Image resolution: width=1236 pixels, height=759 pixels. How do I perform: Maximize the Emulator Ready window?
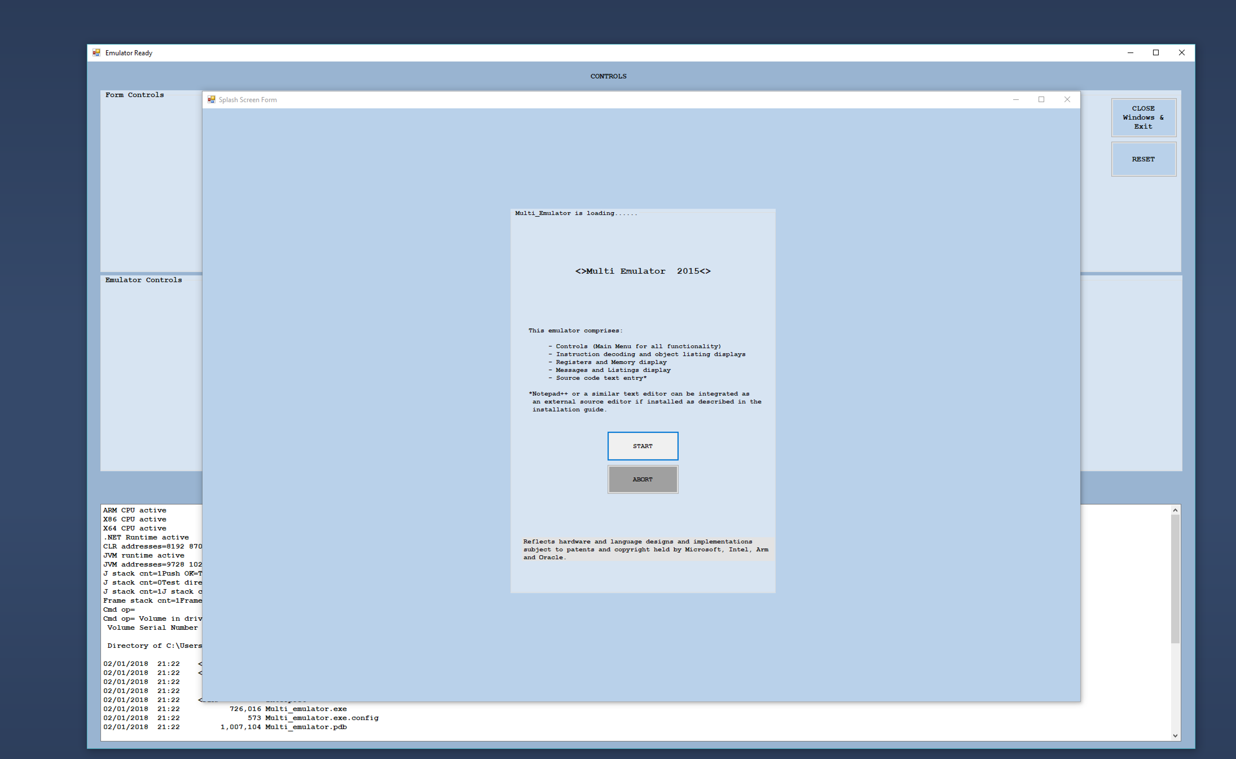pos(1156,52)
